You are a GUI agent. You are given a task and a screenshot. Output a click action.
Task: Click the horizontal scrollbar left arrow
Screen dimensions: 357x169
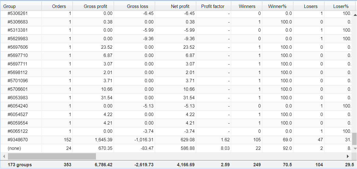click(x=4, y=156)
